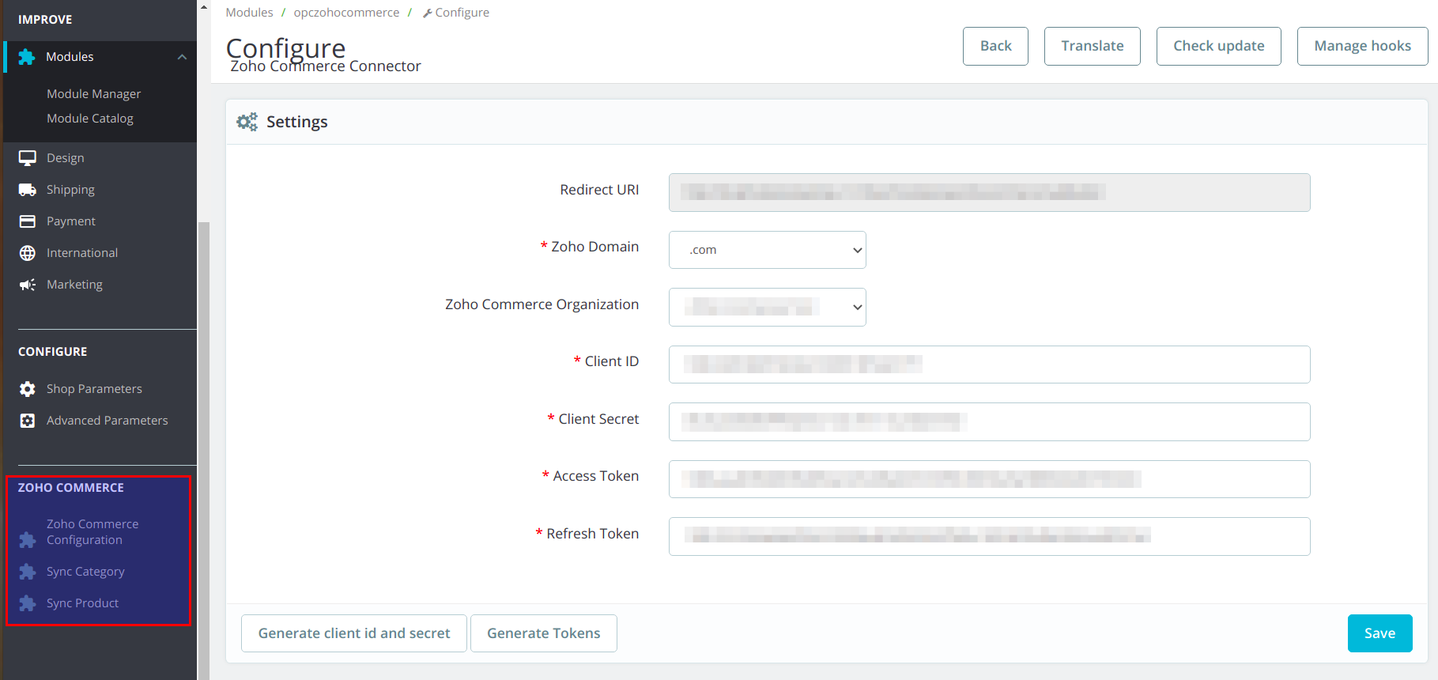Click the sidebar vertical scrollbar
The image size is (1438, 680).
point(204,451)
